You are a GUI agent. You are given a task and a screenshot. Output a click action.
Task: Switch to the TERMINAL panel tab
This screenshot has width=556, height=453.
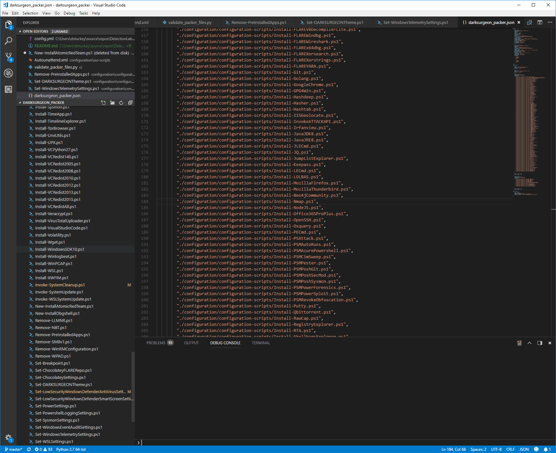(261, 343)
